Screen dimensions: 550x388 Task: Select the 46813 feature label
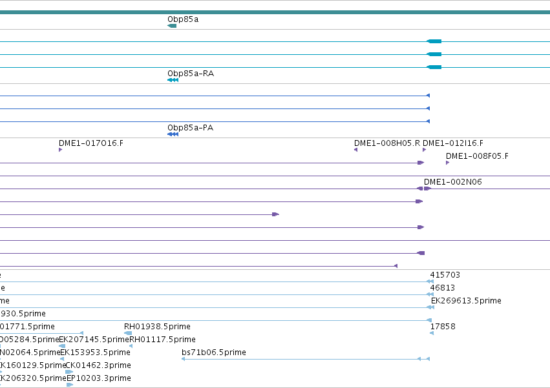click(x=442, y=288)
